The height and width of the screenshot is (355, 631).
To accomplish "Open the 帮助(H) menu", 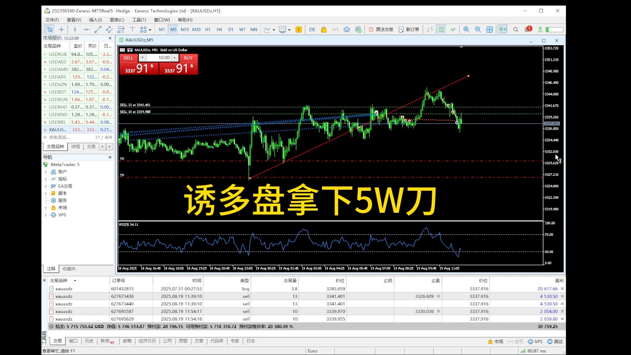I will [x=185, y=20].
